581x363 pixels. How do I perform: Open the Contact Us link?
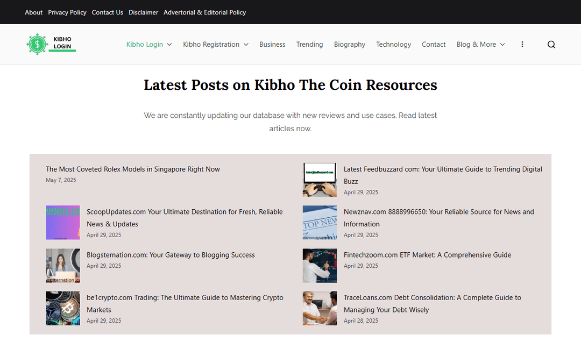tap(108, 12)
